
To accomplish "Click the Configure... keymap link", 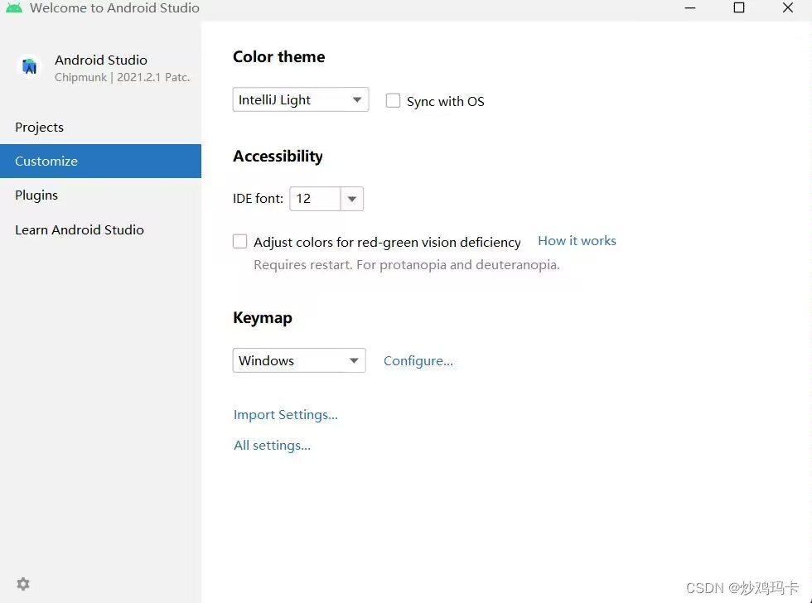I will [x=418, y=361].
